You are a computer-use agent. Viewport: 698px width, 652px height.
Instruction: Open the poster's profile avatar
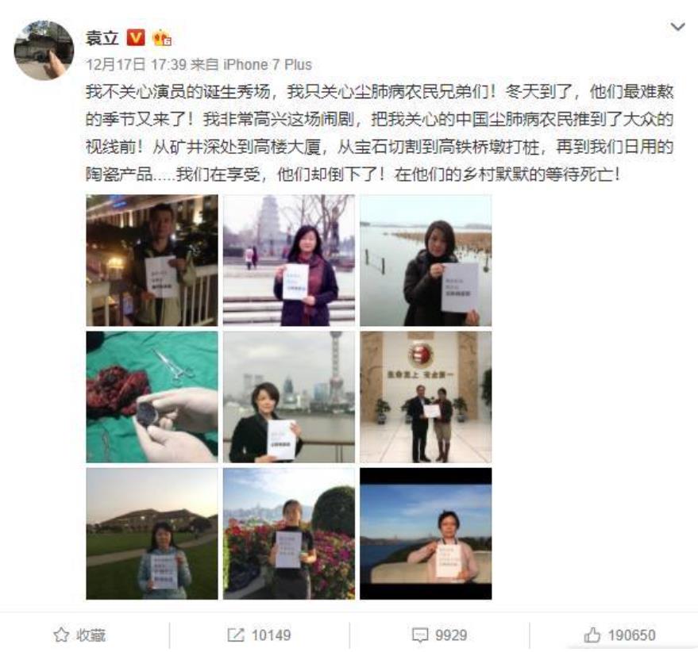[x=44, y=50]
